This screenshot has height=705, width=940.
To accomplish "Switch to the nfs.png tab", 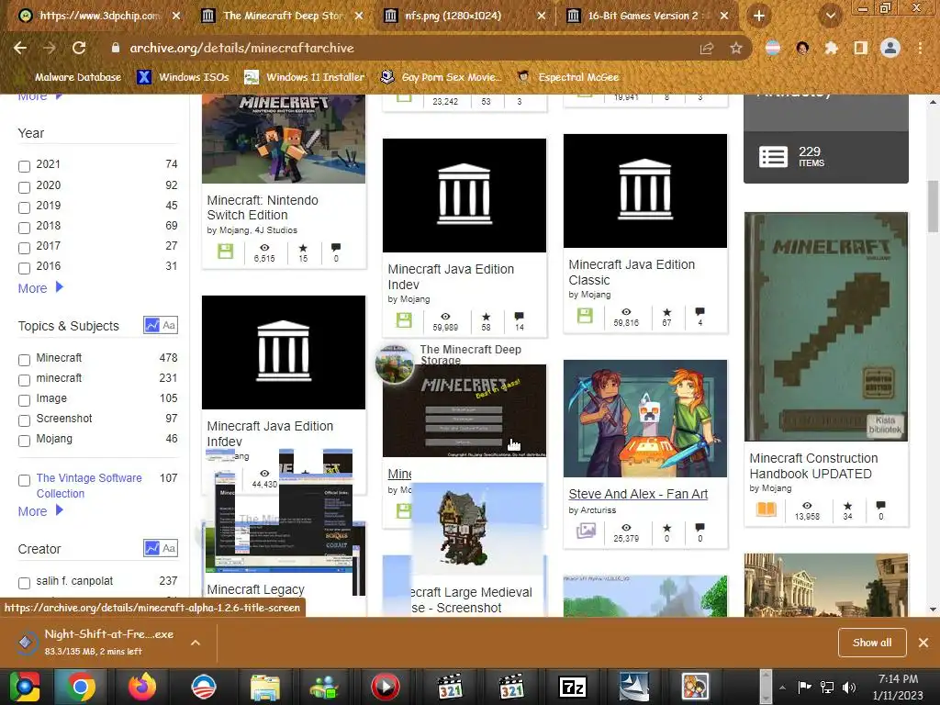I will [x=465, y=16].
